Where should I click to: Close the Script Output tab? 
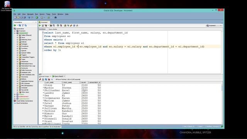[51, 76]
